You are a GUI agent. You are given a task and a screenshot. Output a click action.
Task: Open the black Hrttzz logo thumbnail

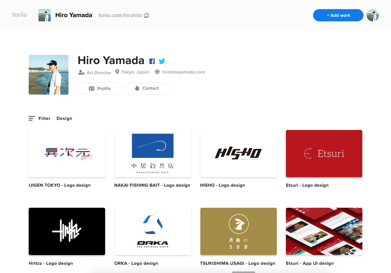(67, 231)
